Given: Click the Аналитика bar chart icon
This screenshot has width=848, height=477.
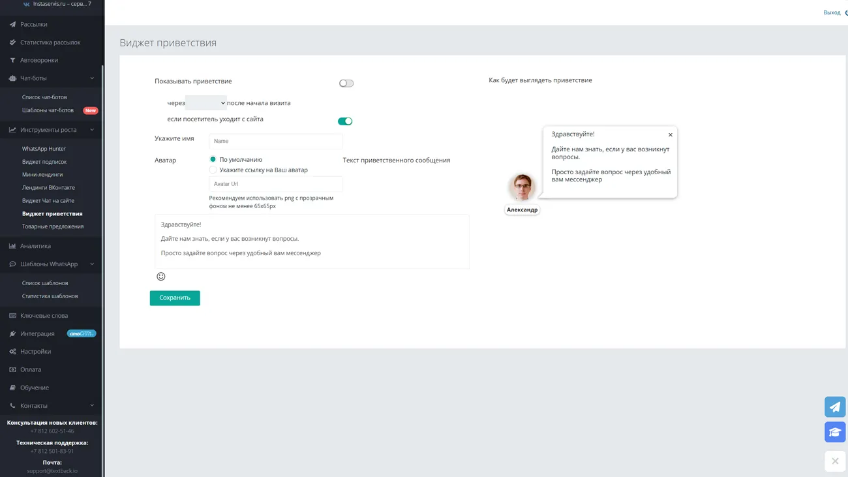Looking at the screenshot, I should click(x=12, y=246).
